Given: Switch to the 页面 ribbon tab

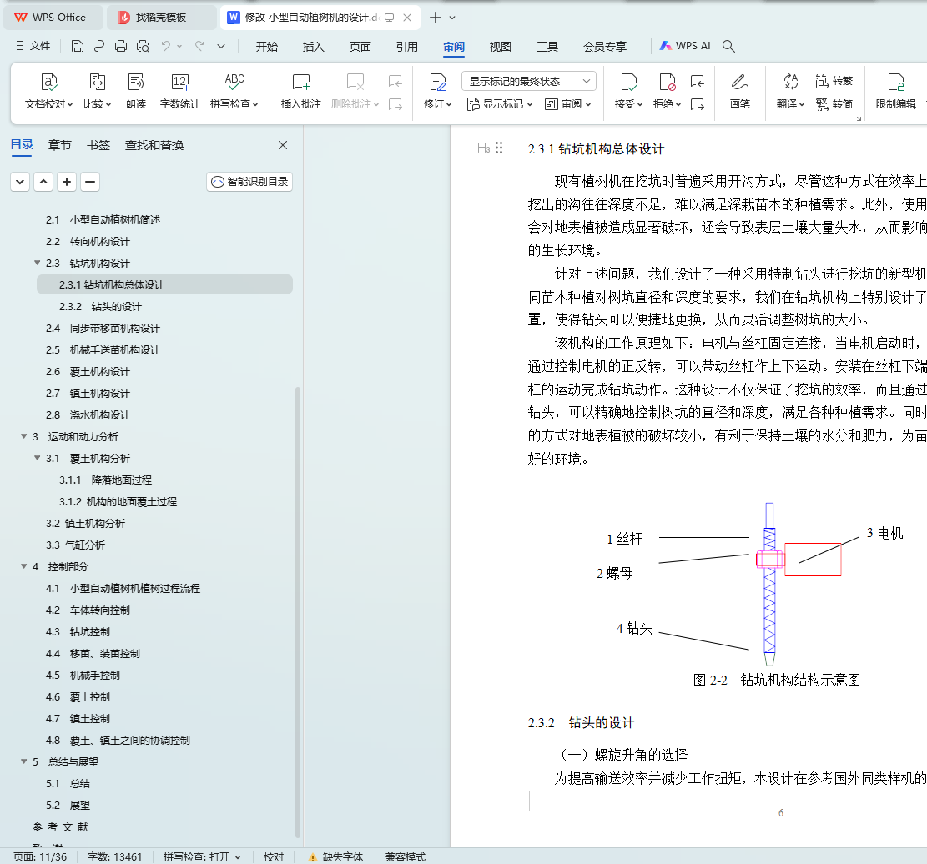Looking at the screenshot, I should point(360,46).
